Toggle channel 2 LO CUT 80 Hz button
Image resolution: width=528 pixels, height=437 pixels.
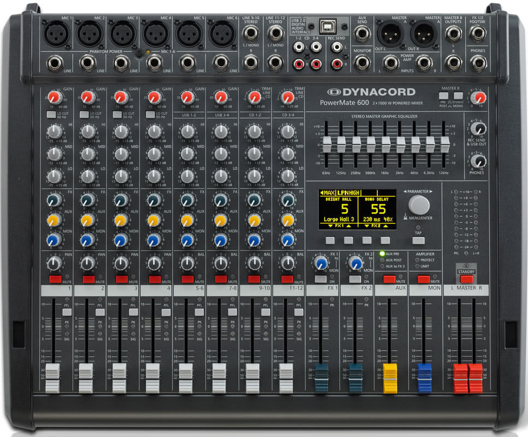(x=85, y=115)
